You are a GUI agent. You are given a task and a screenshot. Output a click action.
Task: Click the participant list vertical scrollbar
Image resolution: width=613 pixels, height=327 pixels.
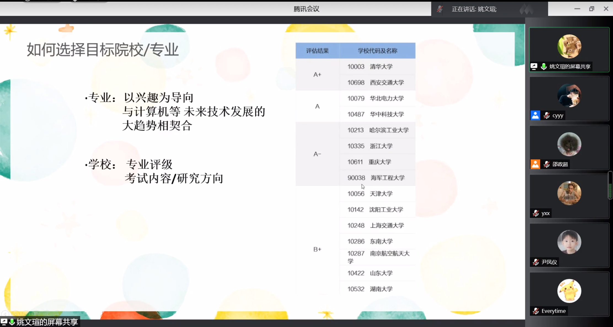coord(610,185)
